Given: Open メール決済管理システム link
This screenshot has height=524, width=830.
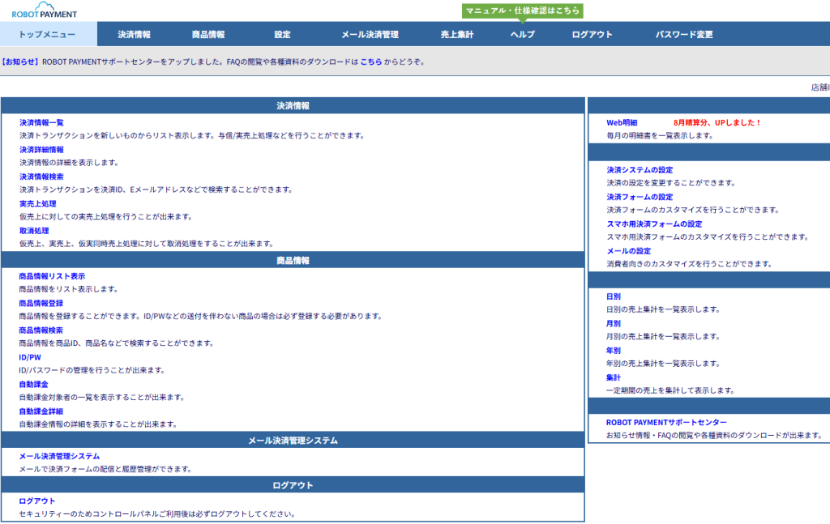Looking at the screenshot, I should [x=59, y=456].
